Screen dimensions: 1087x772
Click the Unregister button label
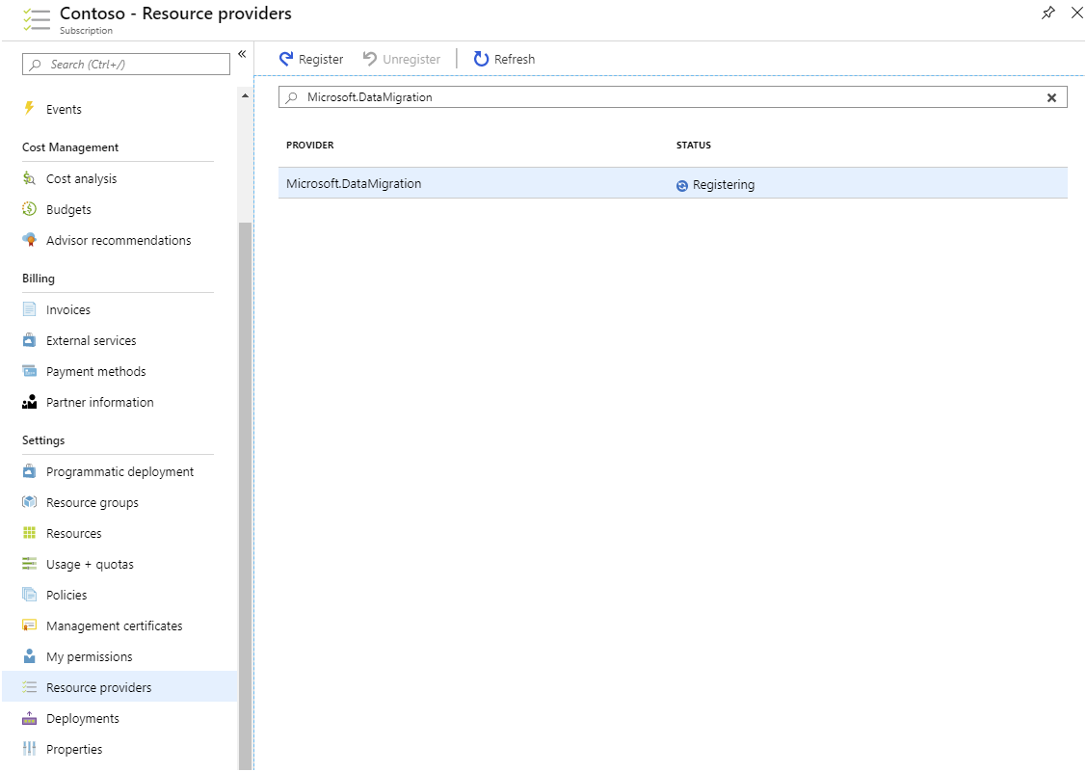(x=411, y=60)
